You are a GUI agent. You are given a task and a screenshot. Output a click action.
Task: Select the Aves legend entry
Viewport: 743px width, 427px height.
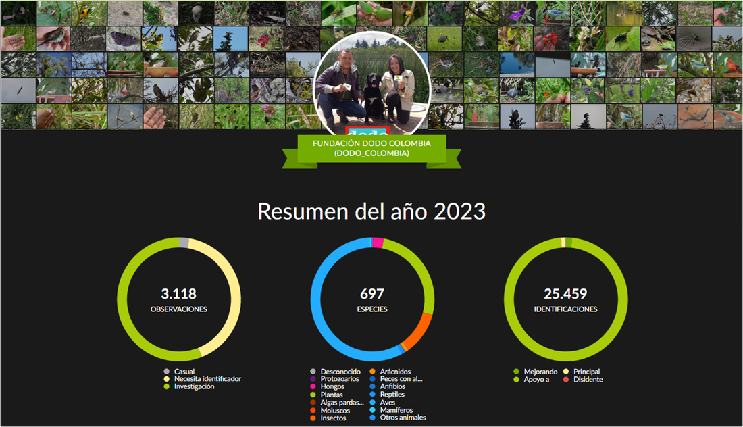click(x=382, y=403)
